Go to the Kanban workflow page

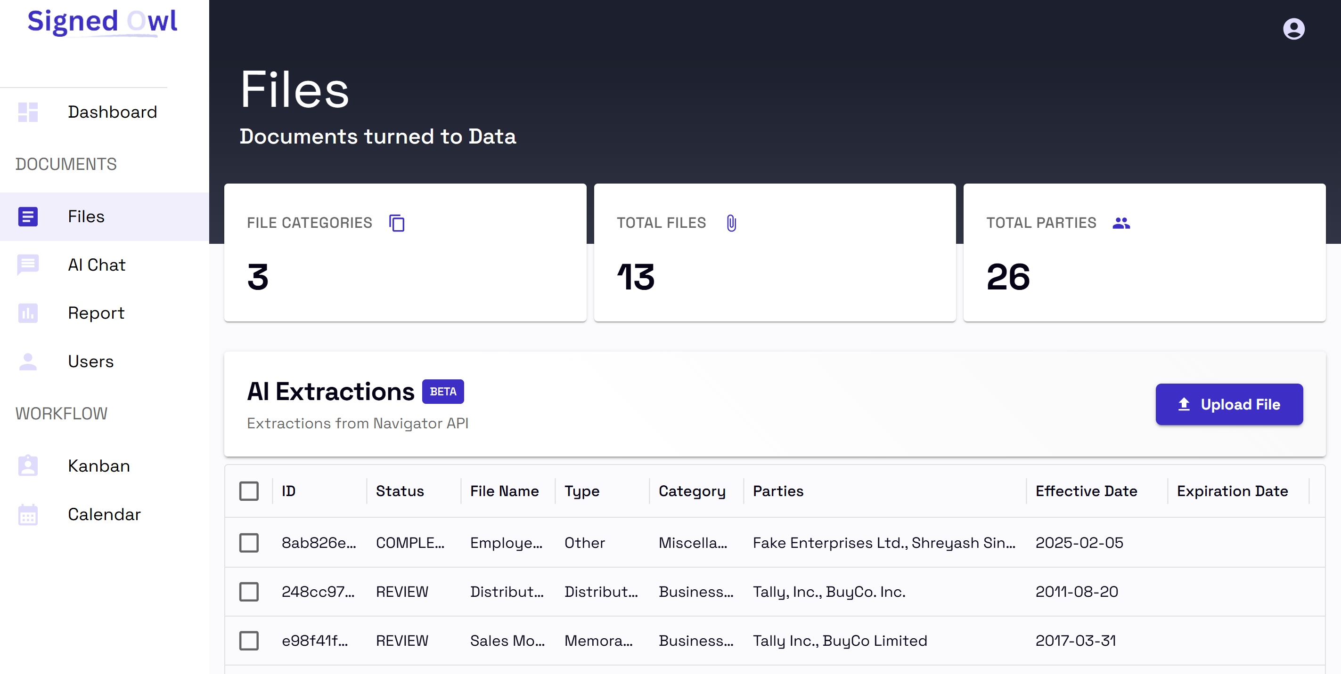[x=99, y=465]
